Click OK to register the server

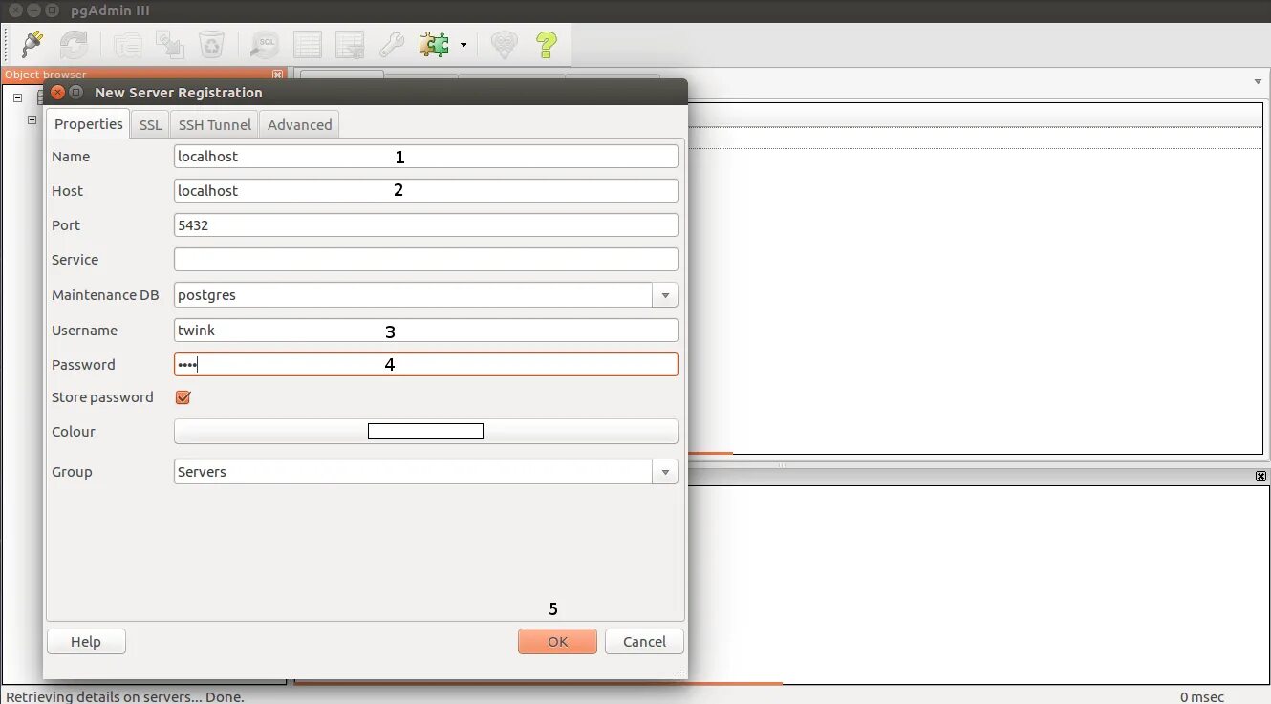coord(558,641)
